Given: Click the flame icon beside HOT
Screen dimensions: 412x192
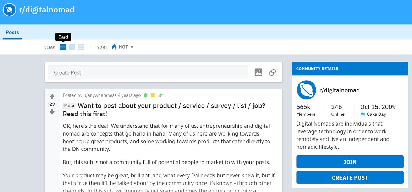Looking at the screenshot, I should coord(114,47).
